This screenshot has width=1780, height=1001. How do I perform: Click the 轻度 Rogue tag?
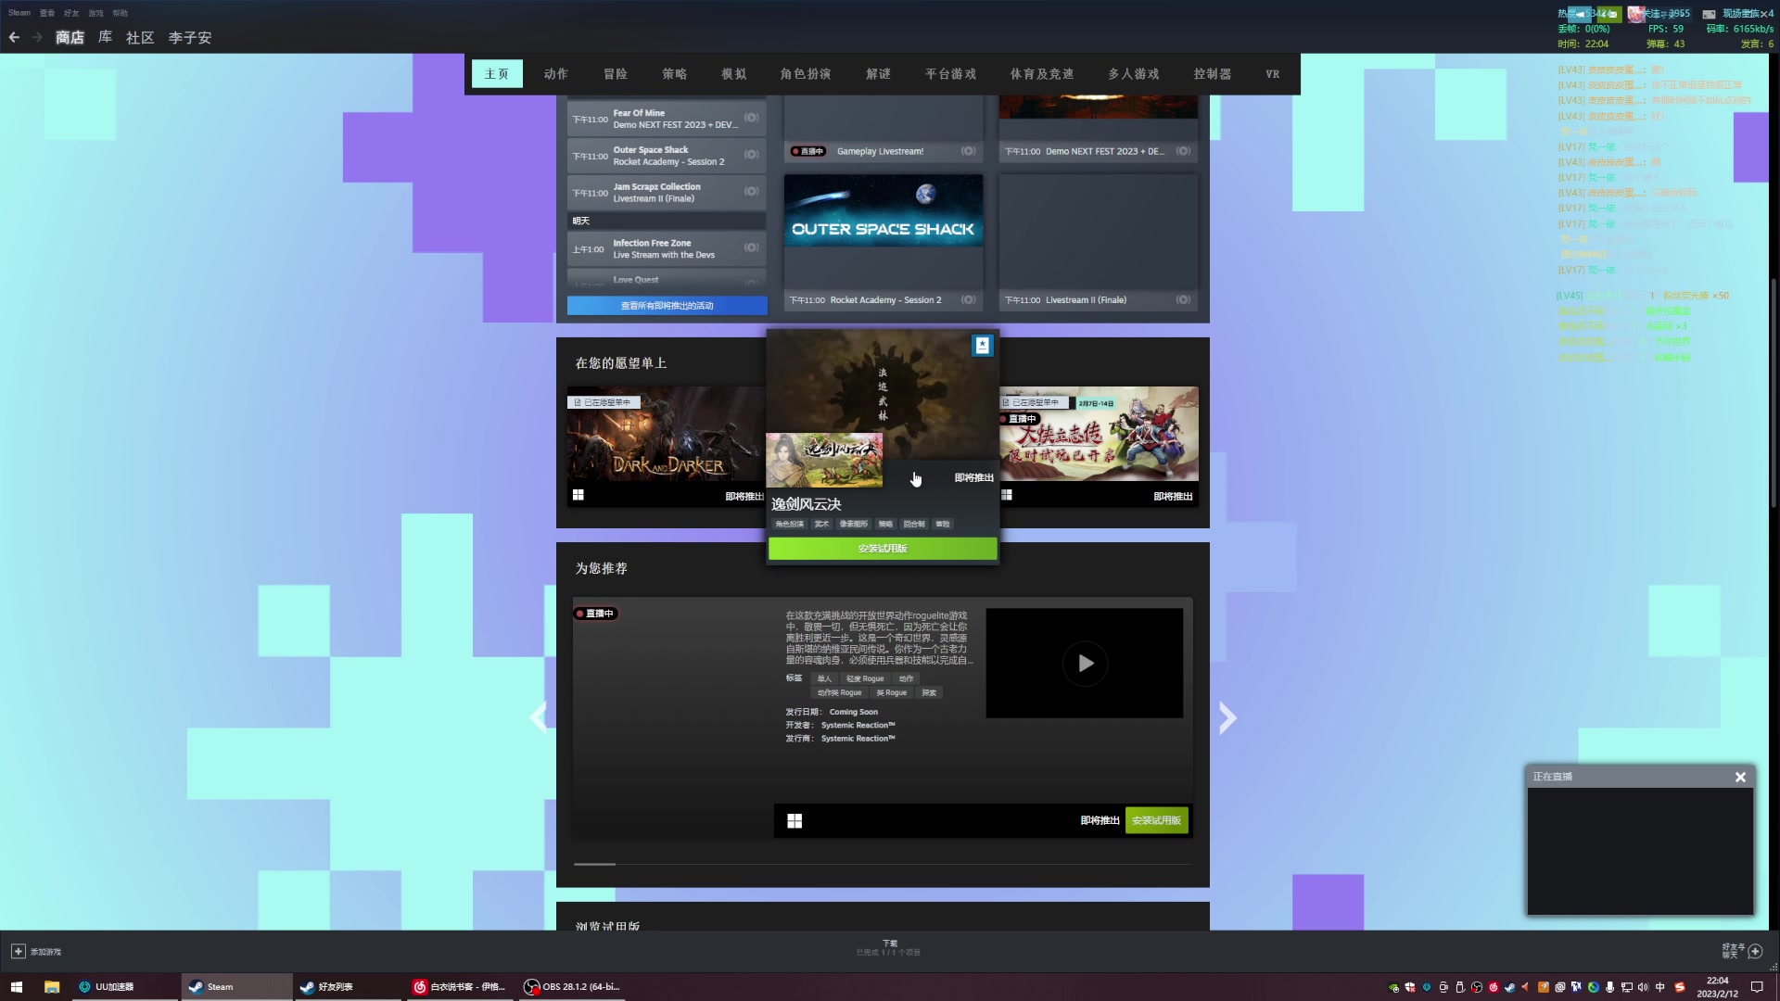coord(865,678)
